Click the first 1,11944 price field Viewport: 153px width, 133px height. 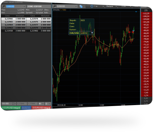click(x=22, y=104)
